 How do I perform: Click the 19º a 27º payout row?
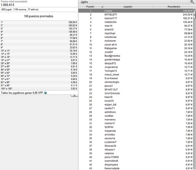[39, 60]
